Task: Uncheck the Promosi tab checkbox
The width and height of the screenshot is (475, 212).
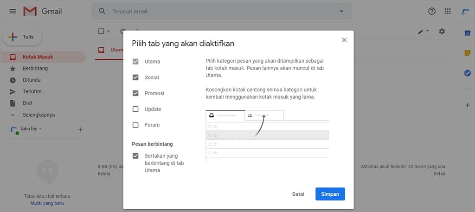Action: pyautogui.click(x=135, y=93)
